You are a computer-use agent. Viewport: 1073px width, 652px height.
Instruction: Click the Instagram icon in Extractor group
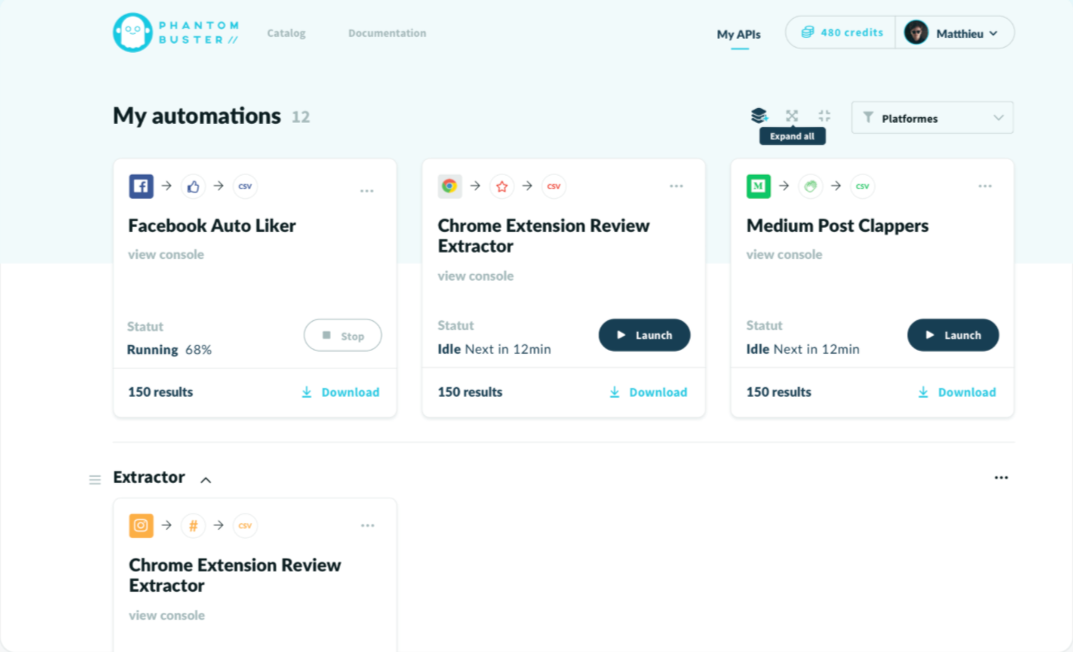[x=141, y=526]
